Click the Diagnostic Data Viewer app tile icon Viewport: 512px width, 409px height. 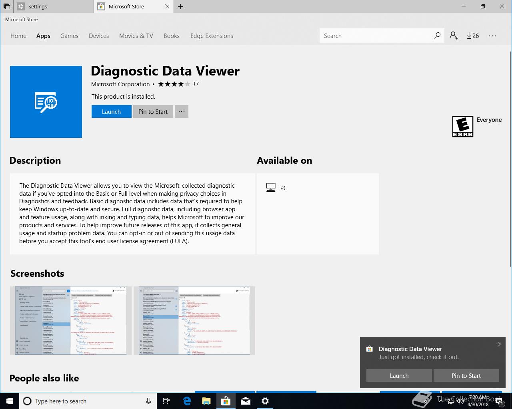point(46,102)
